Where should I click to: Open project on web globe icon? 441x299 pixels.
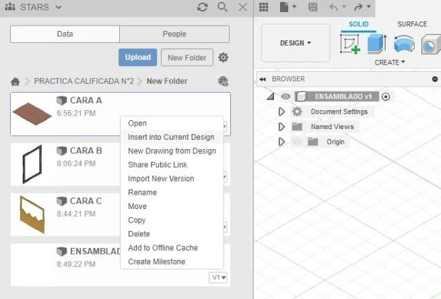224,81
